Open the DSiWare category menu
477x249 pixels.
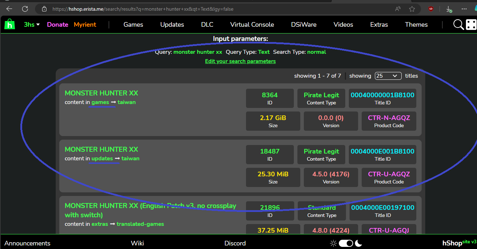click(304, 25)
